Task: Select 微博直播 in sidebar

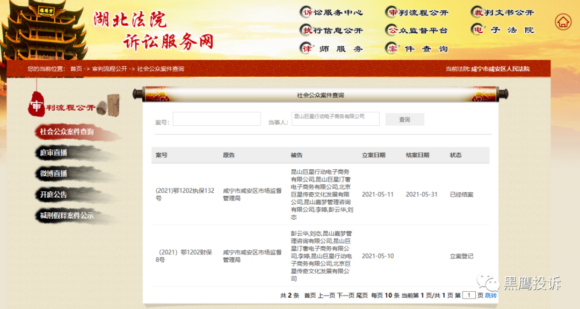Action: (54, 174)
